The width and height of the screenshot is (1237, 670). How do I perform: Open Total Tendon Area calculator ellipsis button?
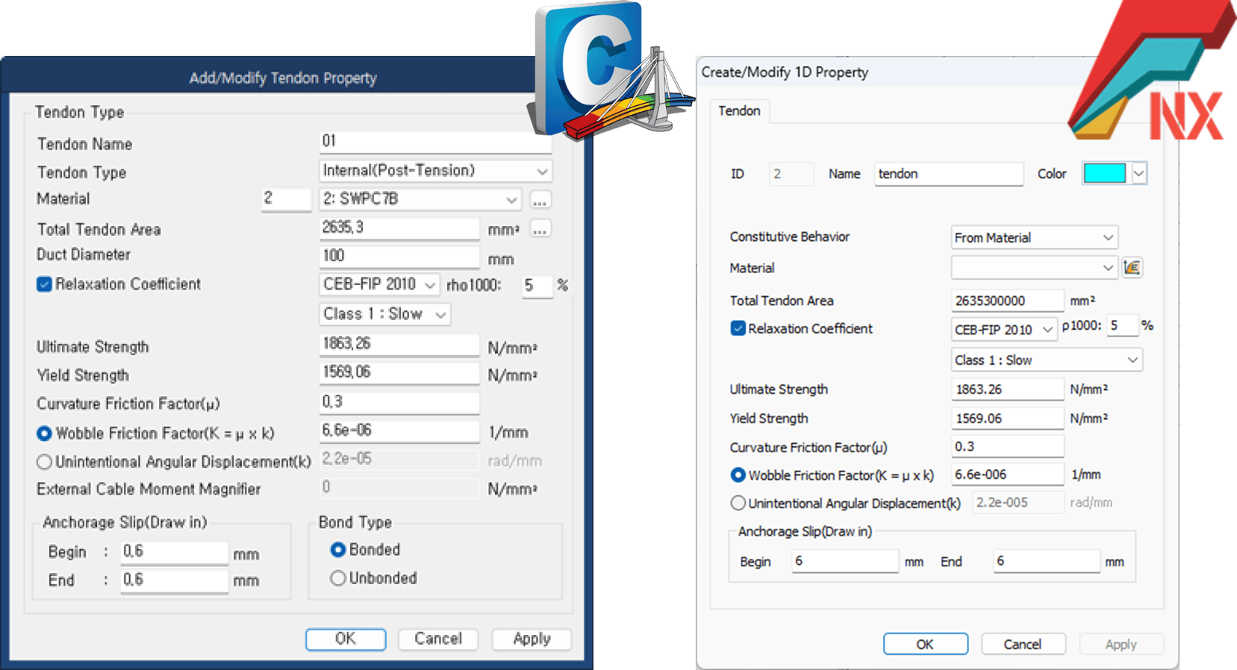[540, 229]
